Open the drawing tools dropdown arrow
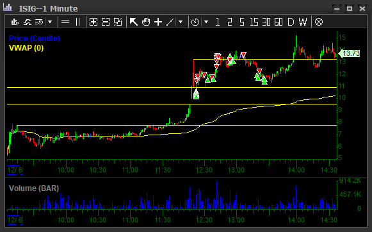The width and height of the screenshot is (372, 232). tap(181, 22)
